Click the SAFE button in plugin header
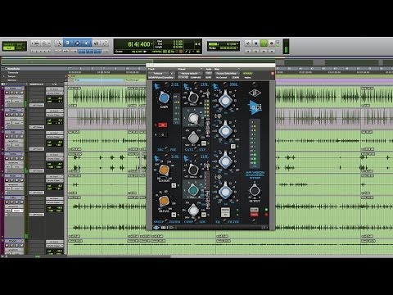The width and height of the screenshot is (393, 295). pos(209,78)
